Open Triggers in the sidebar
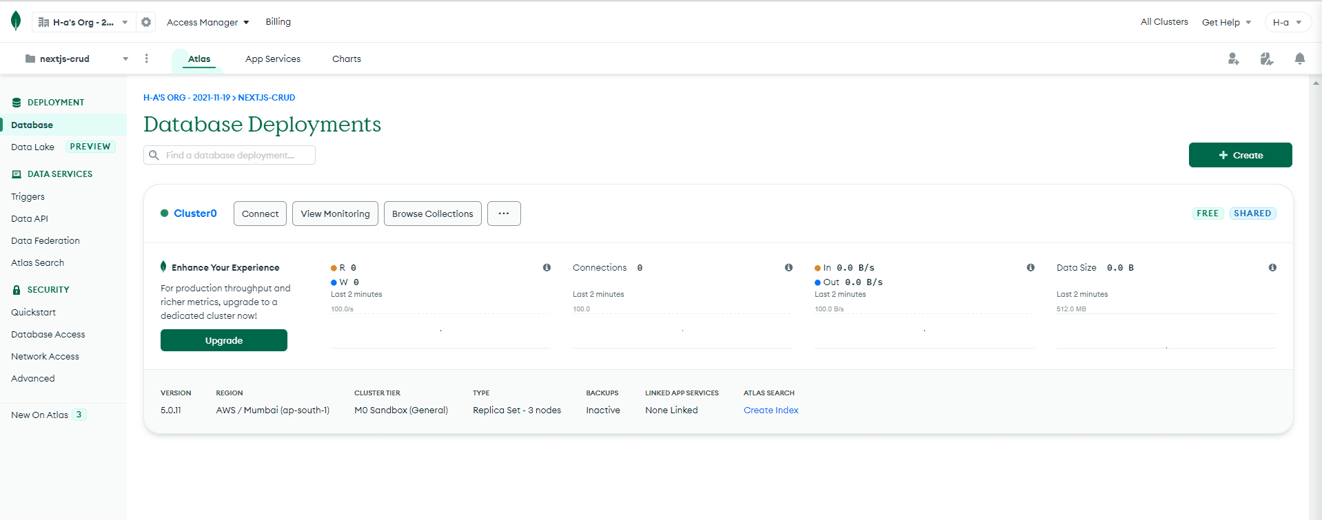 click(28, 196)
